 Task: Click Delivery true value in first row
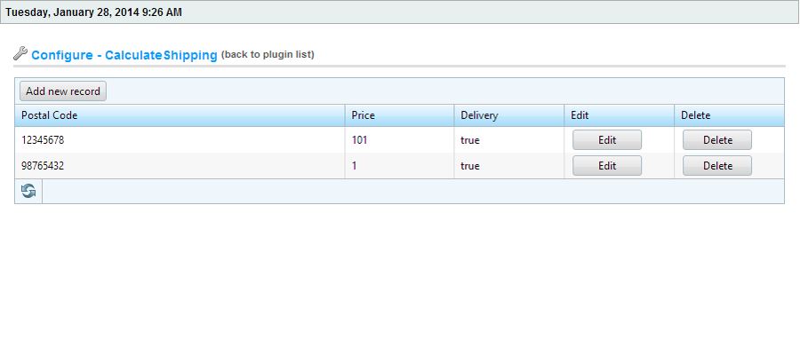click(x=470, y=140)
